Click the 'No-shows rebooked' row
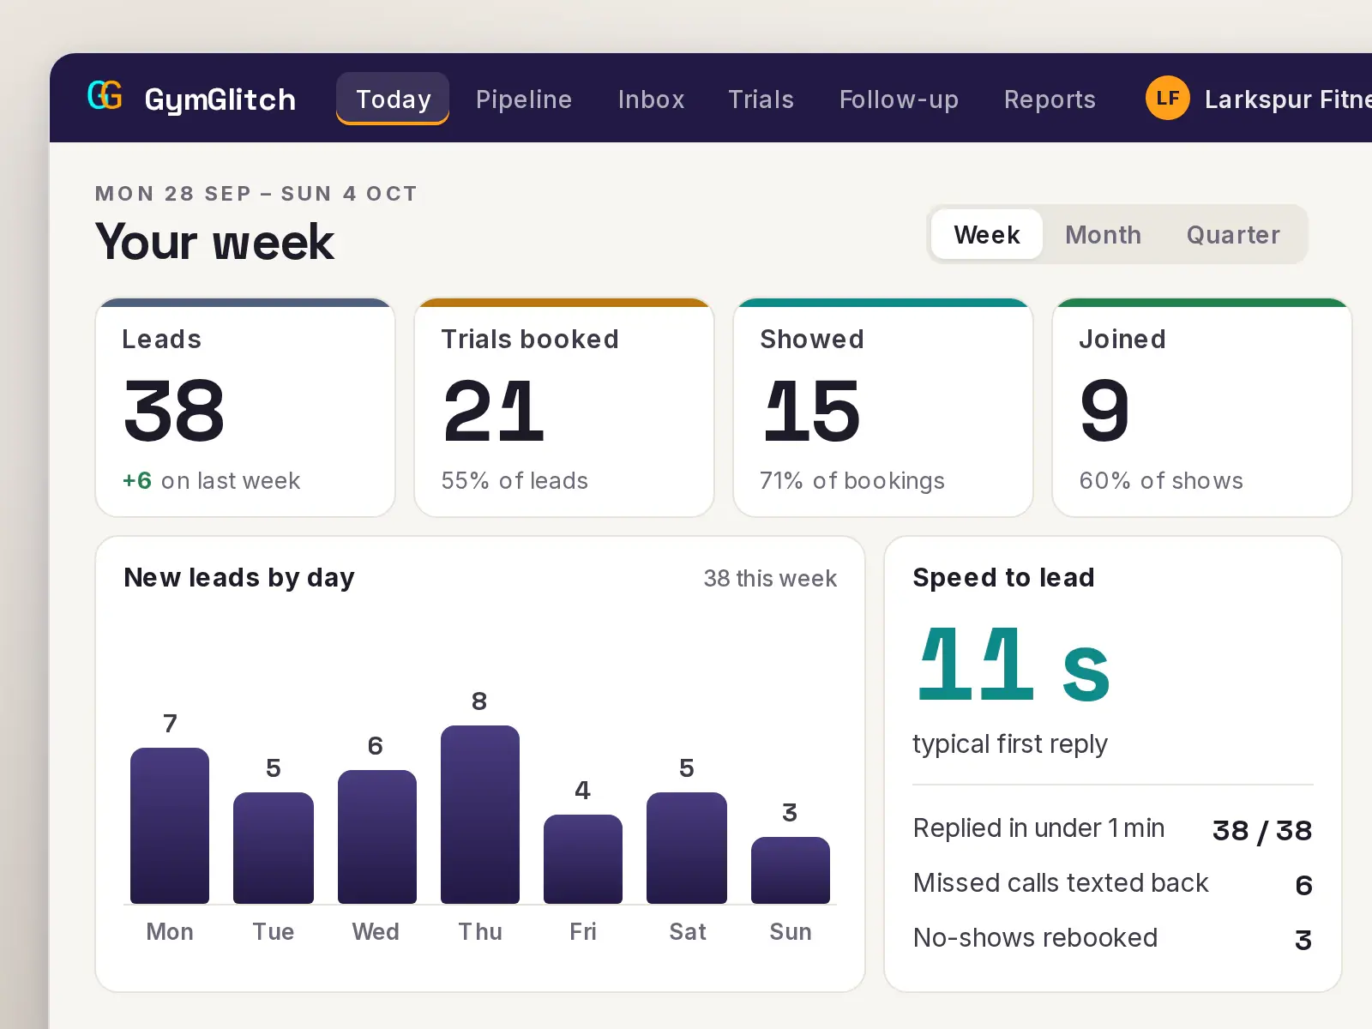The height and width of the screenshot is (1029, 1372). 1112,939
